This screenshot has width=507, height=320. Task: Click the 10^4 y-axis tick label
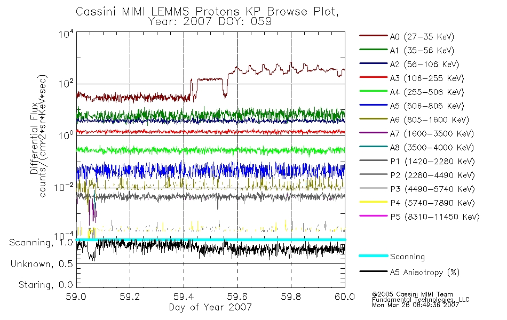tap(66, 34)
